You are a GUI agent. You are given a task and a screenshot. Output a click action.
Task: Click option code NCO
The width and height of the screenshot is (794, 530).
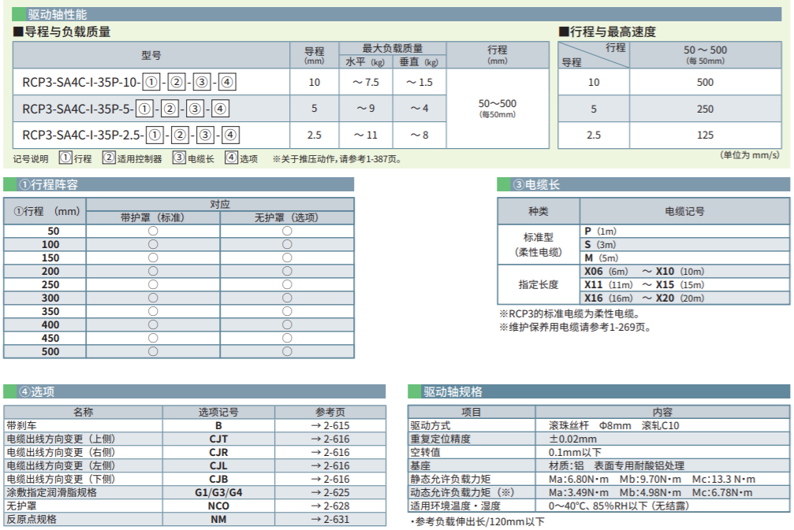click(218, 506)
